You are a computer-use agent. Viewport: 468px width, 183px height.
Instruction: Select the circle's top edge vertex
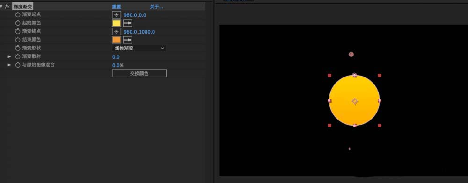point(354,75)
